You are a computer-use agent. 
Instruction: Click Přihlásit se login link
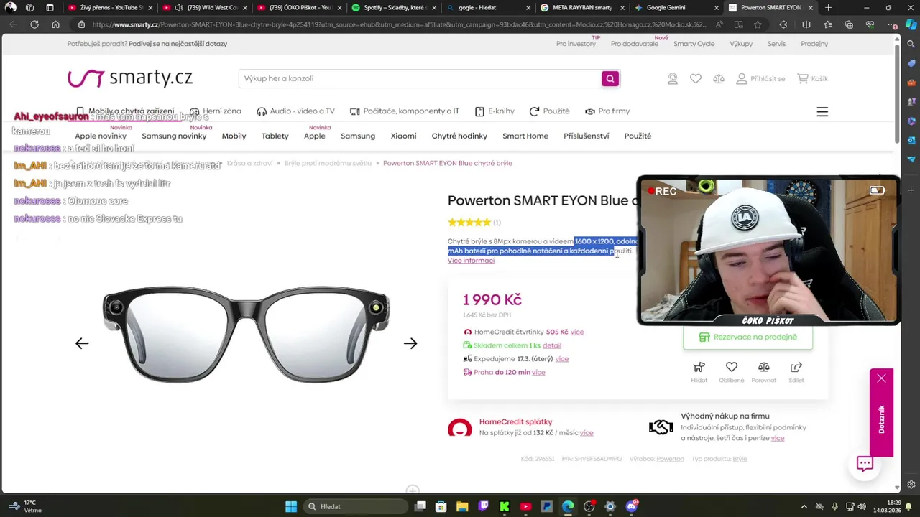point(760,79)
